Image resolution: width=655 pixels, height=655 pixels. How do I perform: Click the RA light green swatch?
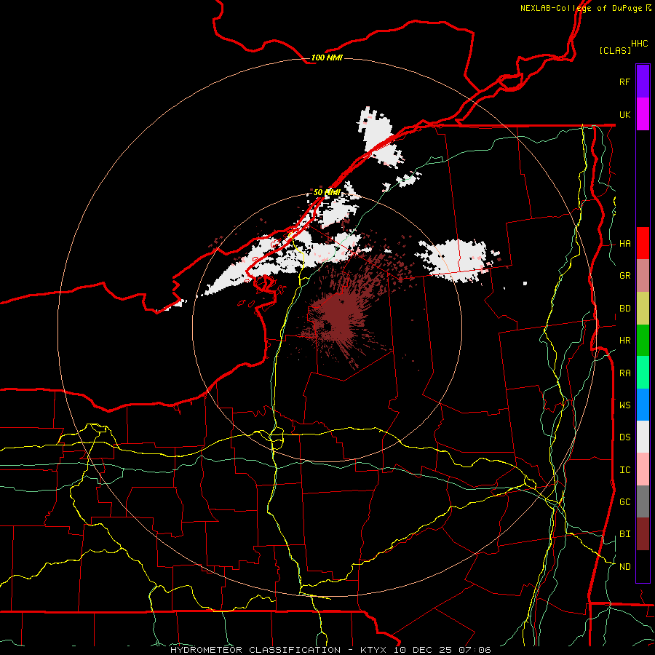(x=643, y=373)
